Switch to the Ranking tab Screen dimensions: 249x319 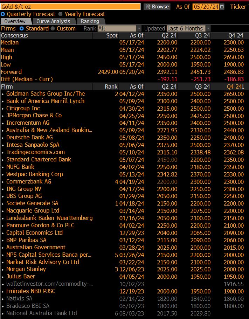coord(90,21)
